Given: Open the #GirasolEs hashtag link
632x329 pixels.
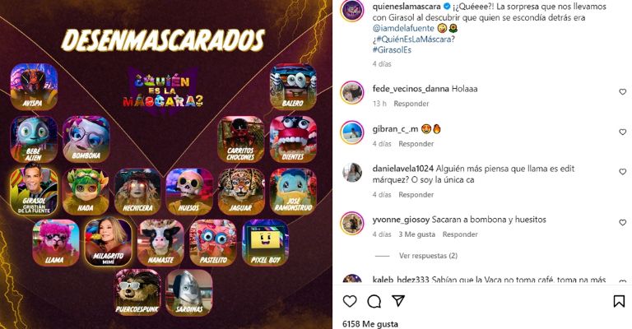Looking at the screenshot, I should point(392,50).
